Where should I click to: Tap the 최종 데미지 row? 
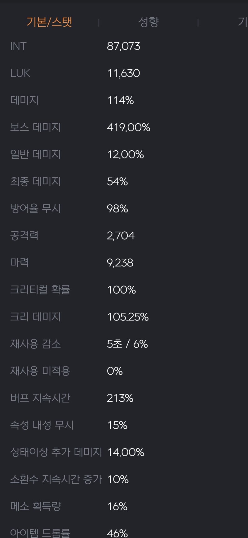[124, 181]
